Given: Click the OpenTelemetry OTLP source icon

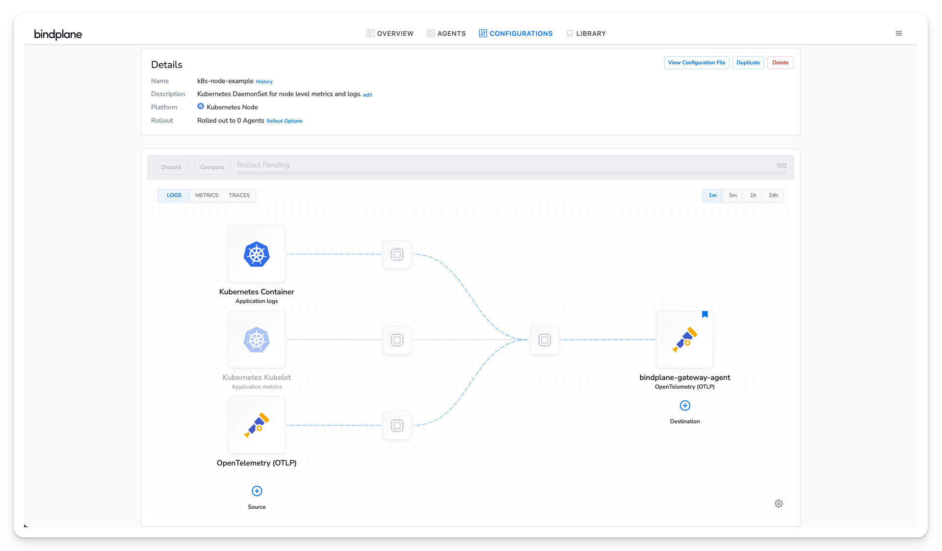Looking at the screenshot, I should (257, 425).
